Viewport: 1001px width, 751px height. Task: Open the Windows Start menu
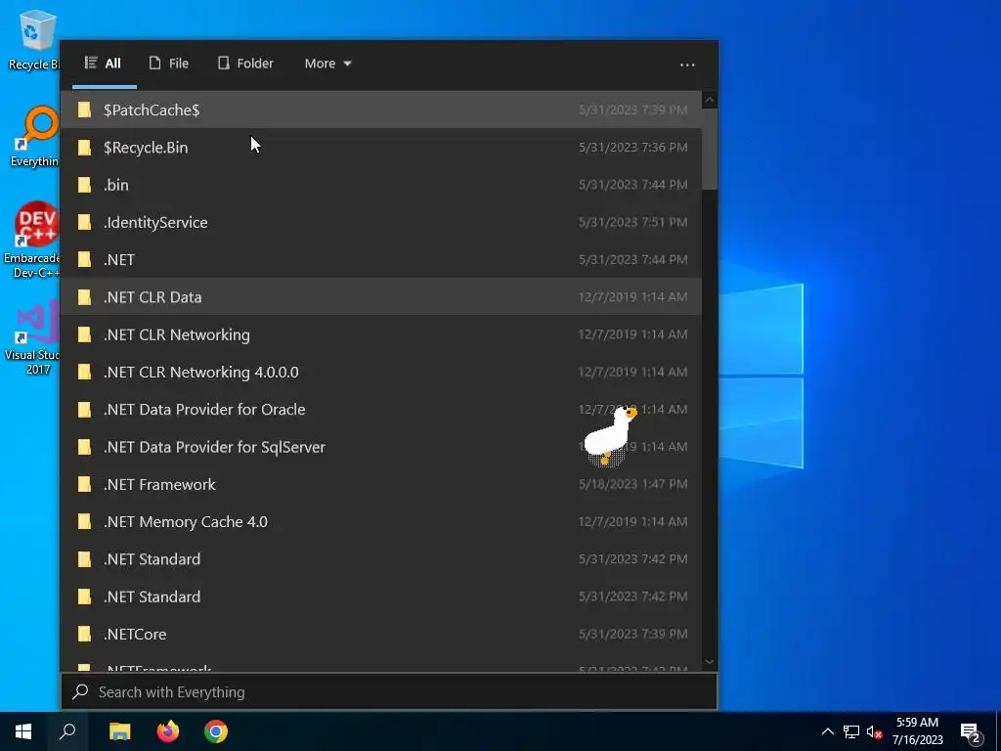23,731
